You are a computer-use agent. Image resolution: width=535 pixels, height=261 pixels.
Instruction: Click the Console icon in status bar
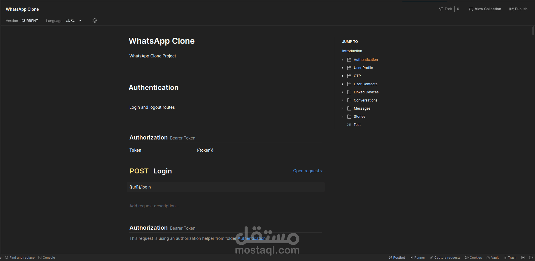coord(40,258)
